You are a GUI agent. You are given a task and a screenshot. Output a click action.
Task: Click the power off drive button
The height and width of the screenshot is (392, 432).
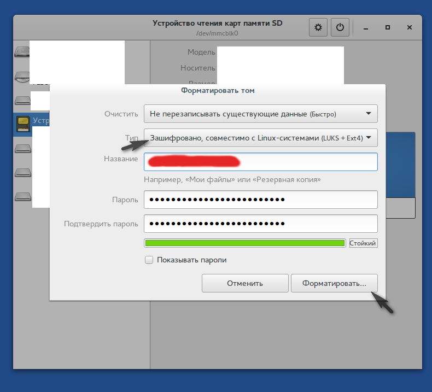pos(340,27)
